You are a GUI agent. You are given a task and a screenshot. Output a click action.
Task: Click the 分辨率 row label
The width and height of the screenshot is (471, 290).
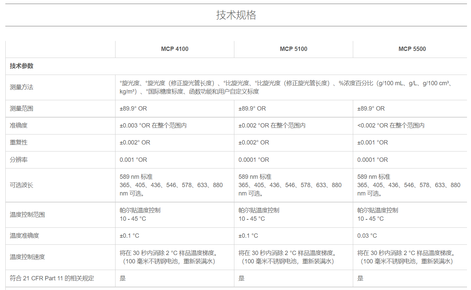point(19,160)
